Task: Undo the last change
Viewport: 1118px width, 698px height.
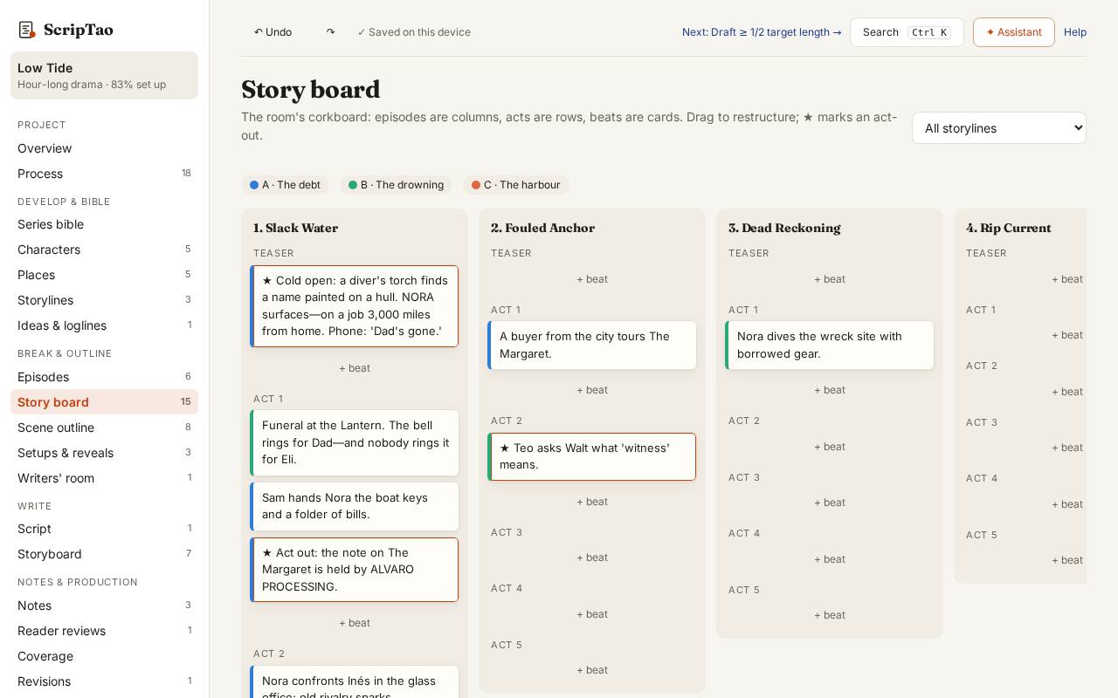Action: click(273, 32)
